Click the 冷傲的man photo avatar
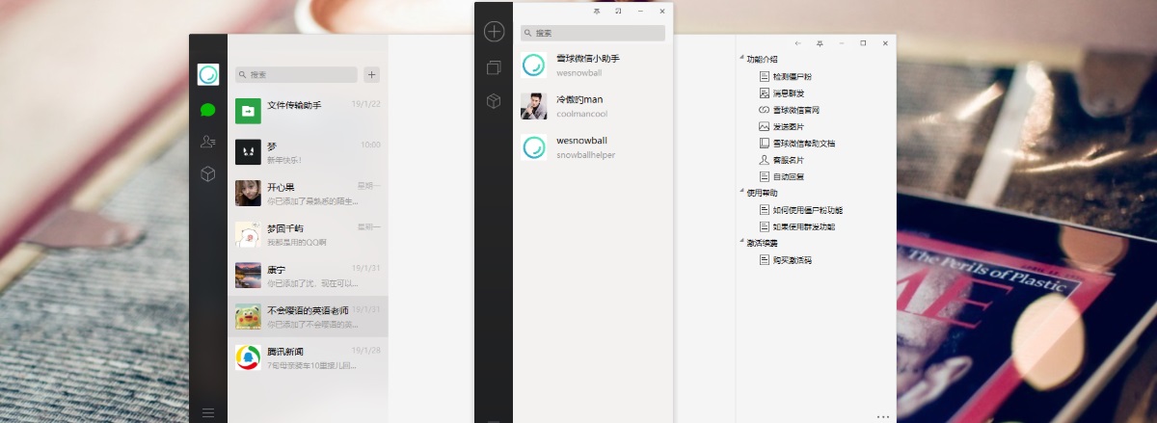Viewport: 1157px width, 423px height. click(534, 106)
